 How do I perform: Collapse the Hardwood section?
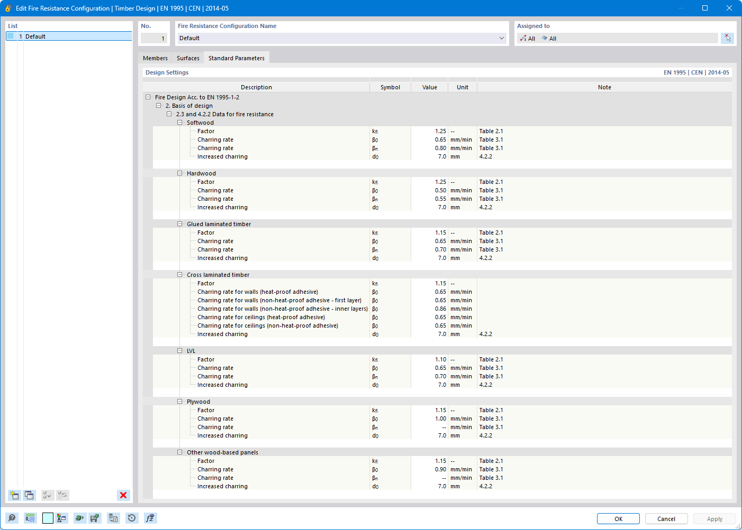point(179,173)
